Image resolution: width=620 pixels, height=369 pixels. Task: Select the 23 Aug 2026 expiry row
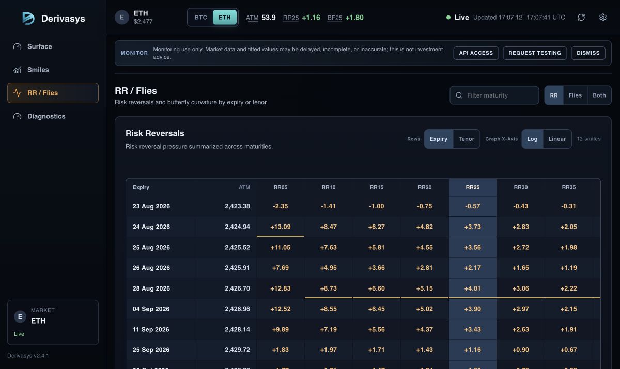[363, 206]
